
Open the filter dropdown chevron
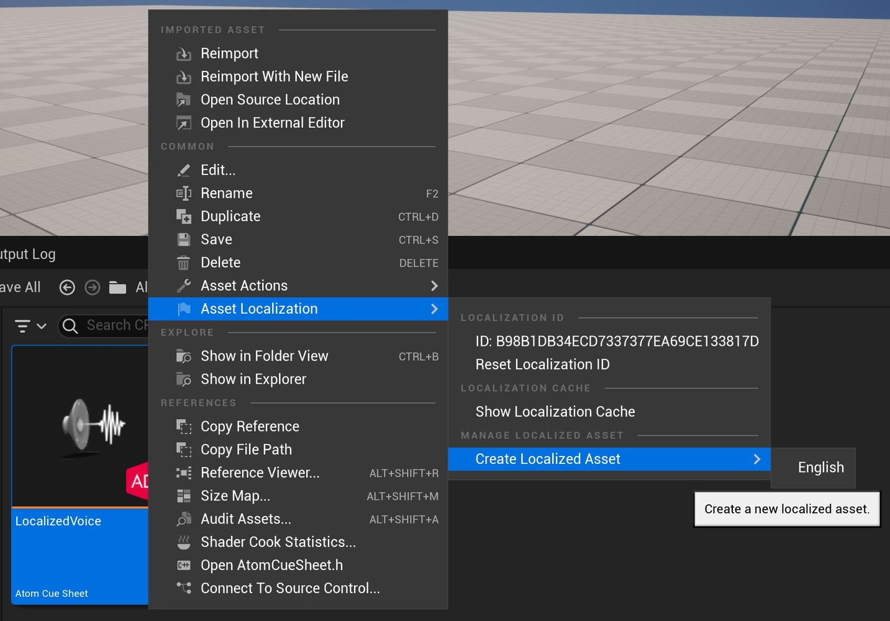pyautogui.click(x=41, y=326)
